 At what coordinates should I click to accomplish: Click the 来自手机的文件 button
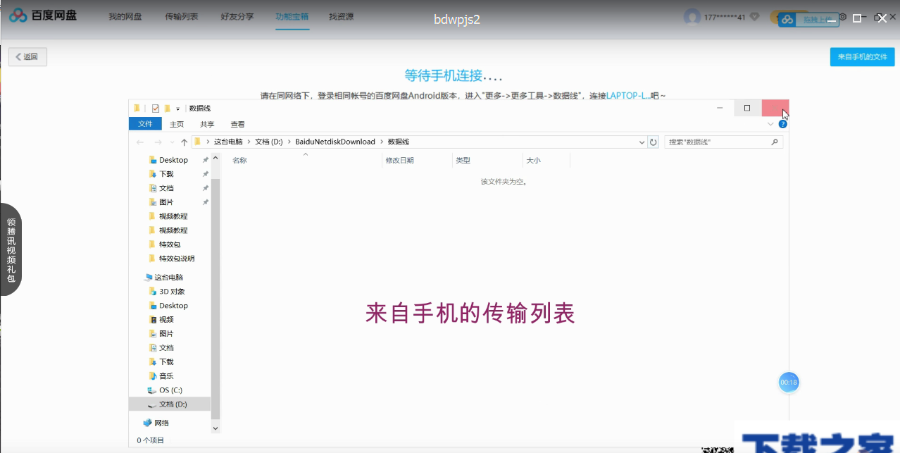862,56
